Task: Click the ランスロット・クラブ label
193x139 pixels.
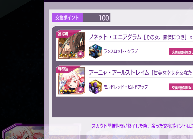Action: (121, 51)
